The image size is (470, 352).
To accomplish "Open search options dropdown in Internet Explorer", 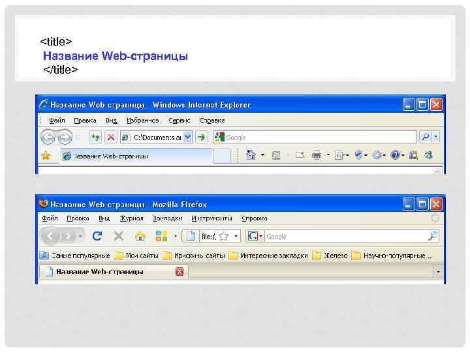I will pos(436,137).
